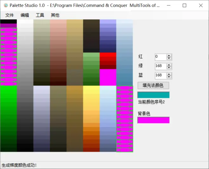The height and width of the screenshot is (169, 209).
Task: Open the 工具 menu
Action: click(x=40, y=15)
